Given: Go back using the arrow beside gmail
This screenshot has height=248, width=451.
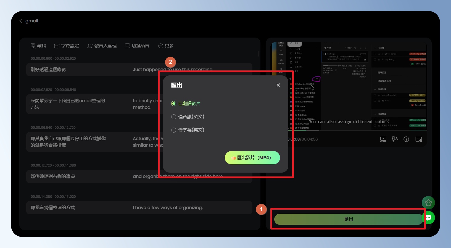Looking at the screenshot, I should [21, 21].
